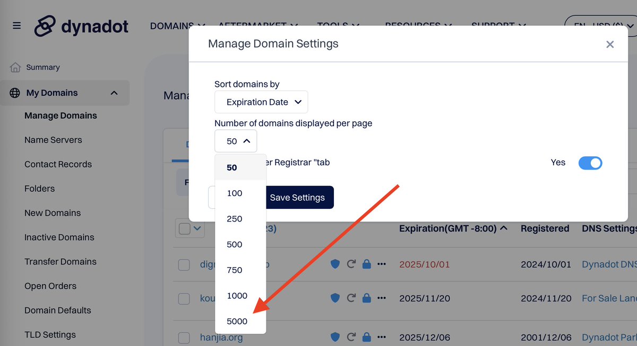Open Contact Records in the sidebar
This screenshot has width=637, height=346.
[x=58, y=164]
